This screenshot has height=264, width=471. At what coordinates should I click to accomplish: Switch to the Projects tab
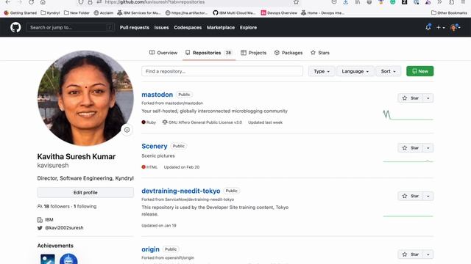click(x=253, y=53)
